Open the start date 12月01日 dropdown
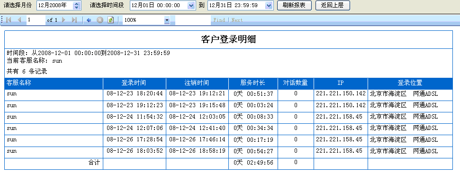Screen dimensions: 460x175 (x=191, y=6)
